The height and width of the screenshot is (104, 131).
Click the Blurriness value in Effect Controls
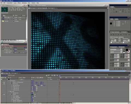click(15, 51)
